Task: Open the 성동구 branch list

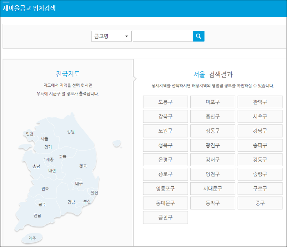Action: (x=213, y=131)
